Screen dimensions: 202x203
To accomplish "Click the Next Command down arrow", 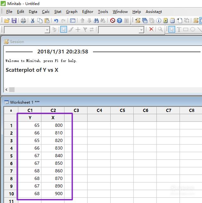I will [x=89, y=21].
